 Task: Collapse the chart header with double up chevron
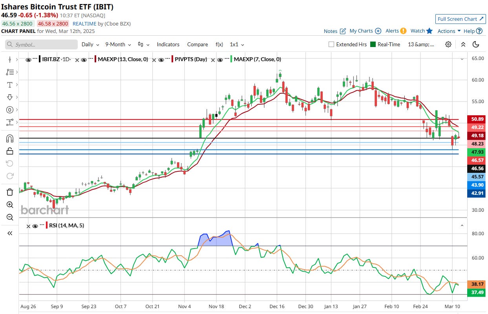tap(463, 44)
